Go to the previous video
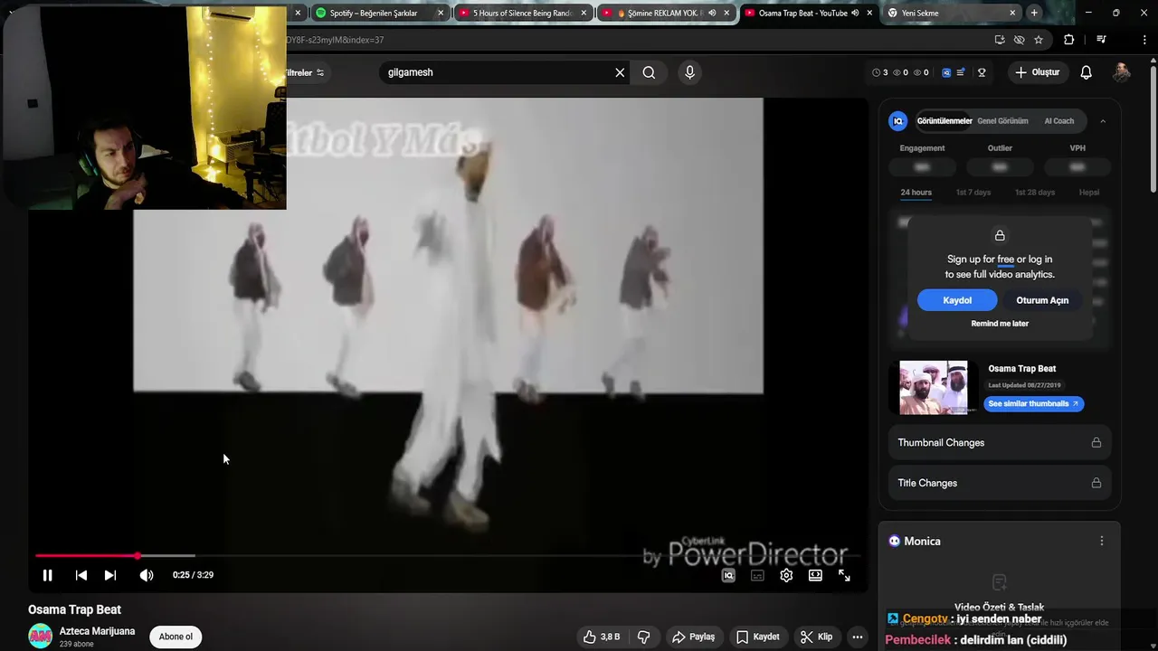This screenshot has height=651, width=1158. [x=81, y=575]
